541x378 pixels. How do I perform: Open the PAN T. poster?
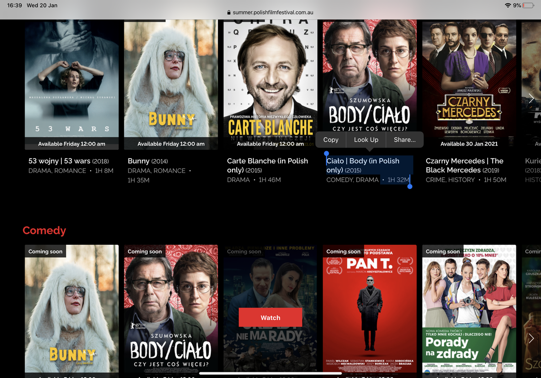[369, 309]
